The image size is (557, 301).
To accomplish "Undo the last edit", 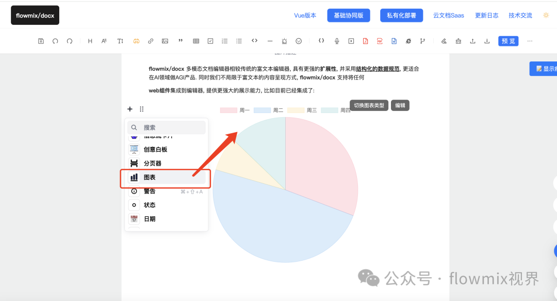I will click(x=55, y=41).
